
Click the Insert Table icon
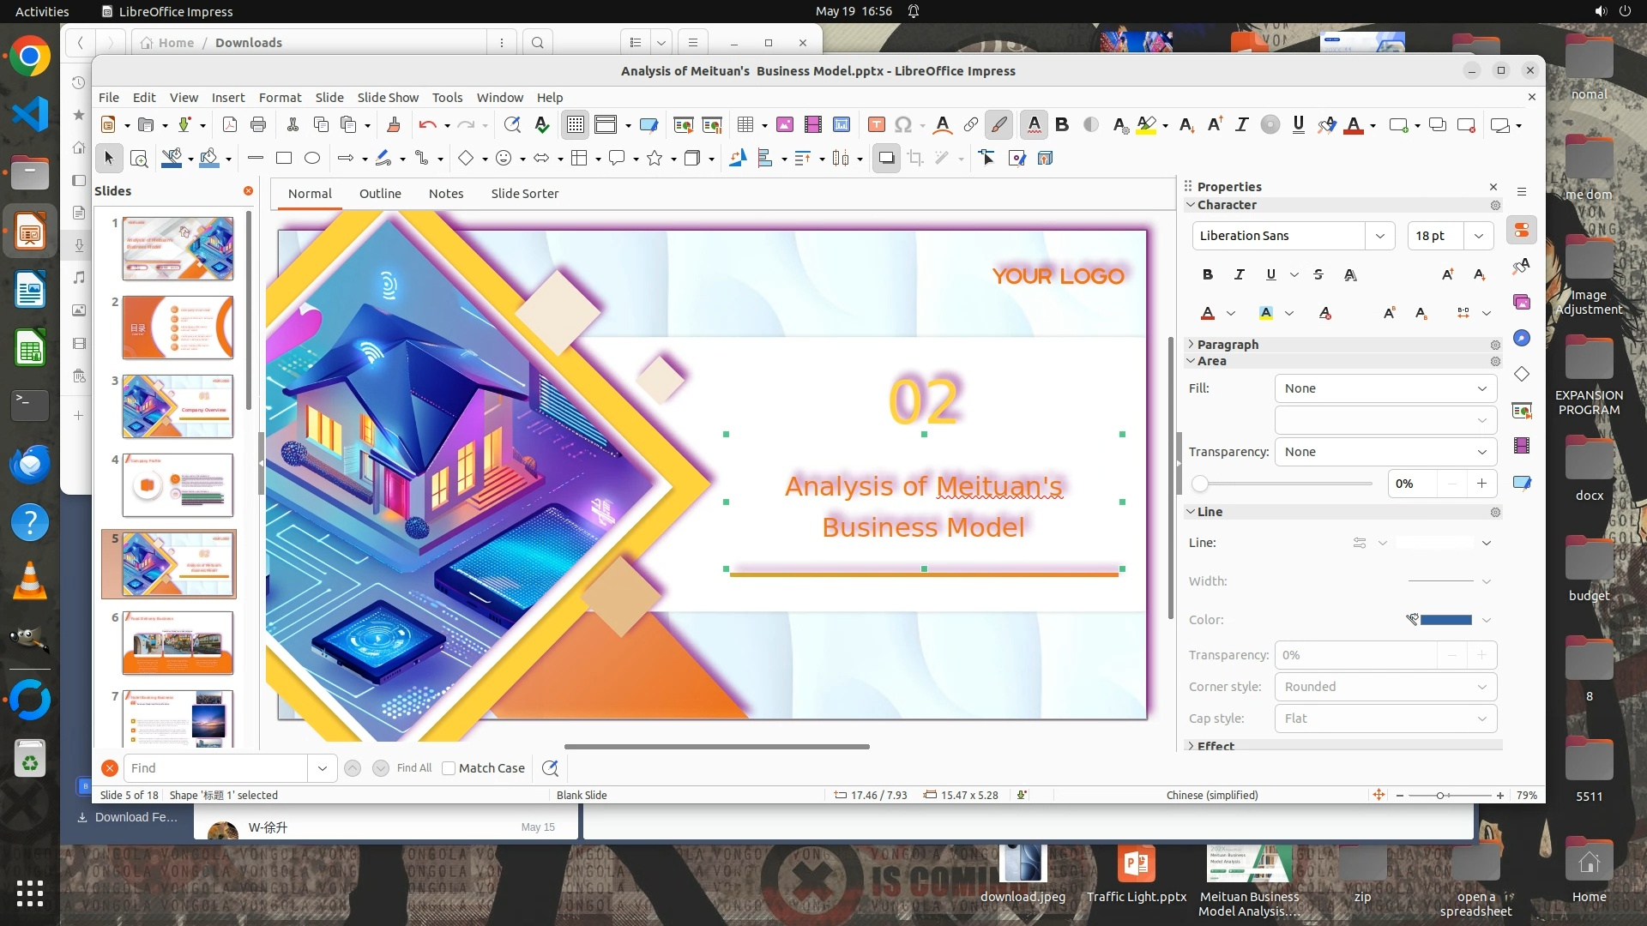(x=745, y=125)
